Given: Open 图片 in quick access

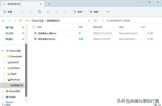Looking at the screenshot, I should tap(9, 39).
